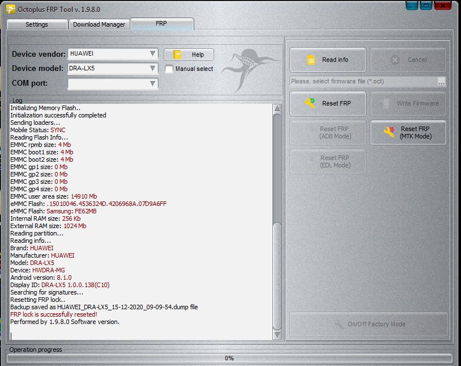Click log line 'Searching for signatures...'
Screen dimensions: 461x366
tap(47, 292)
